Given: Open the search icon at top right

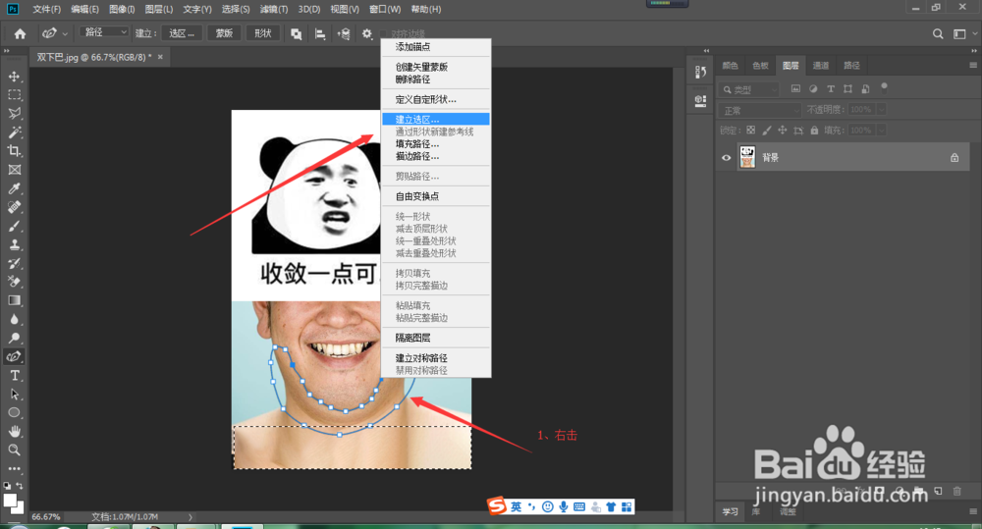Looking at the screenshot, I should [938, 33].
